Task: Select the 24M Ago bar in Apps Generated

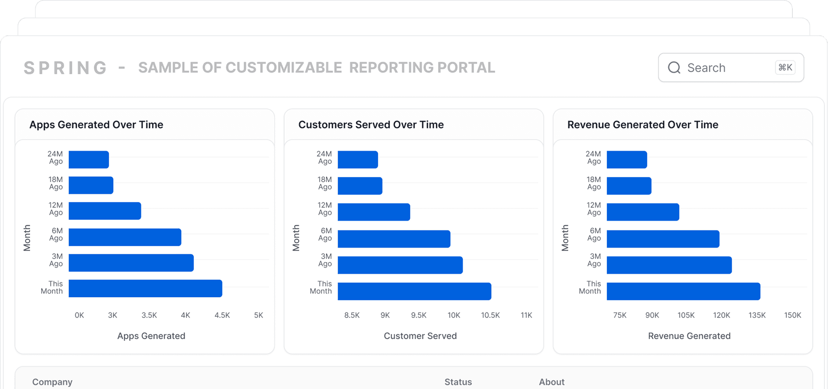Action: (x=89, y=160)
